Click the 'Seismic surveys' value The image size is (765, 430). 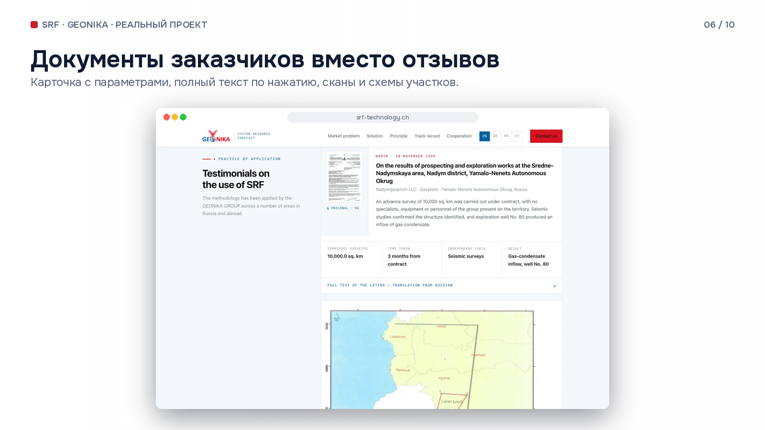[x=466, y=257]
